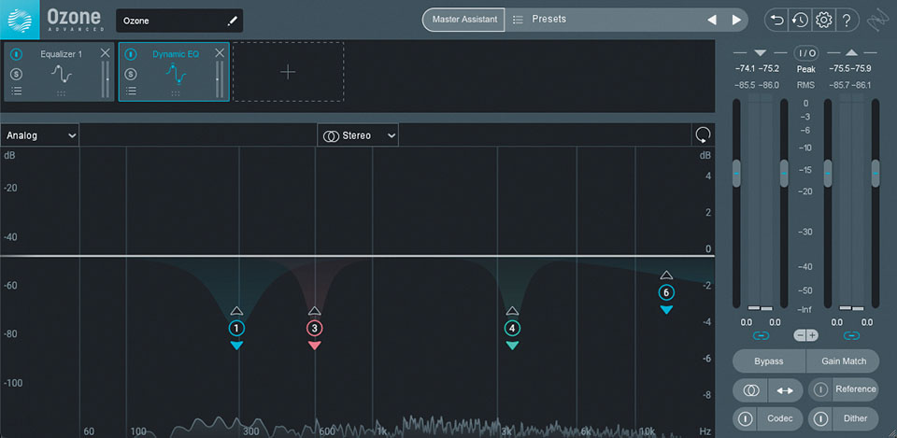The image size is (897, 438).
Task: Select EQ node 4
Action: pyautogui.click(x=513, y=328)
